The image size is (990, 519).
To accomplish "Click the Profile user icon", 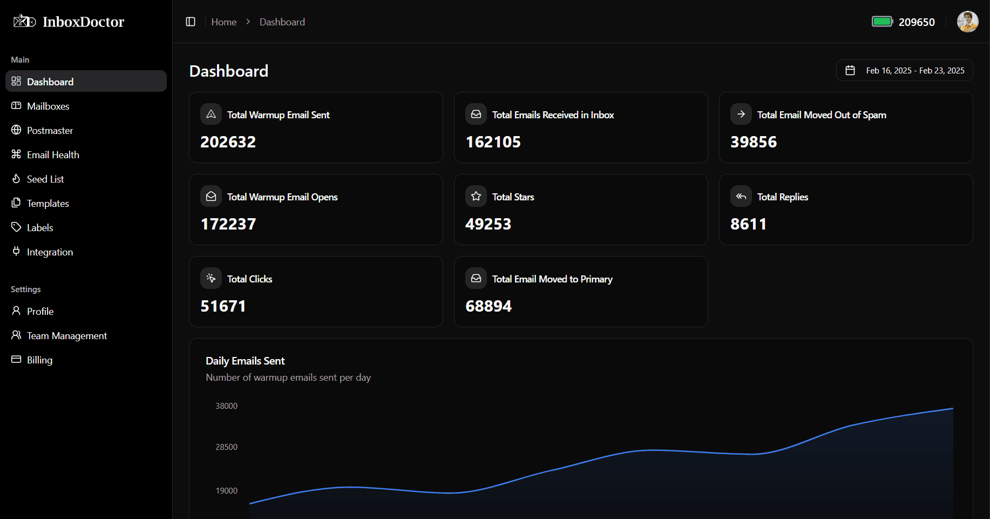I will point(16,311).
